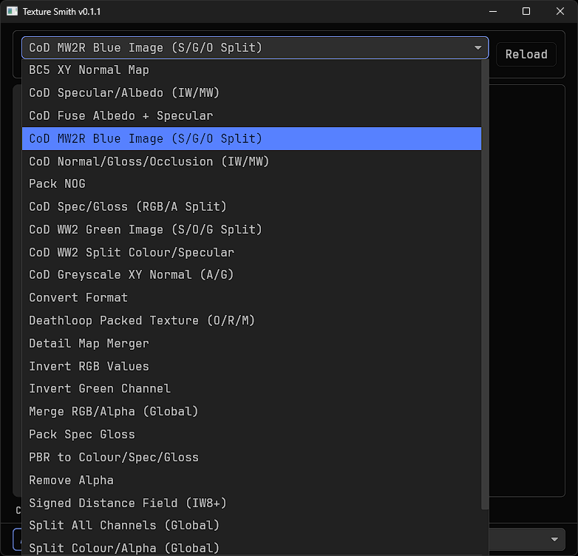Click the top combo box arrow
The width and height of the screenshot is (578, 556).
478,47
